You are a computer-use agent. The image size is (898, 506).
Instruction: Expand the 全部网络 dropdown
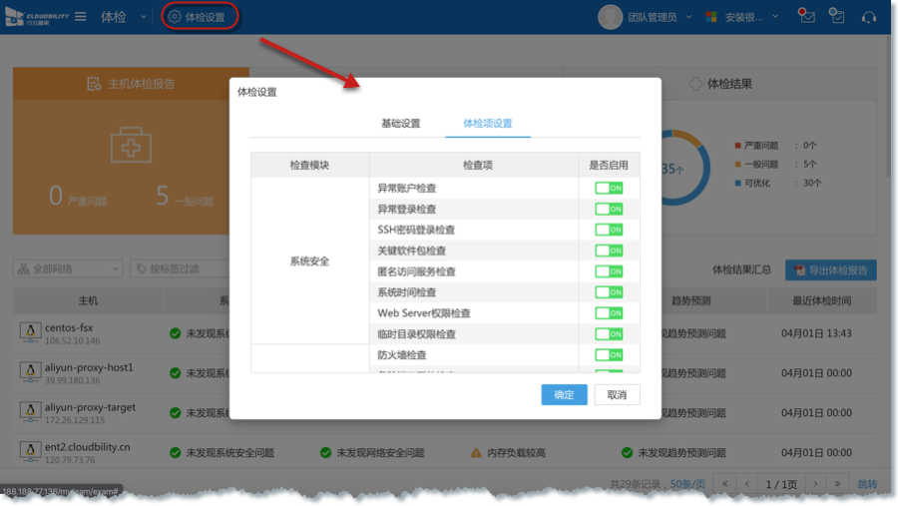pos(68,268)
